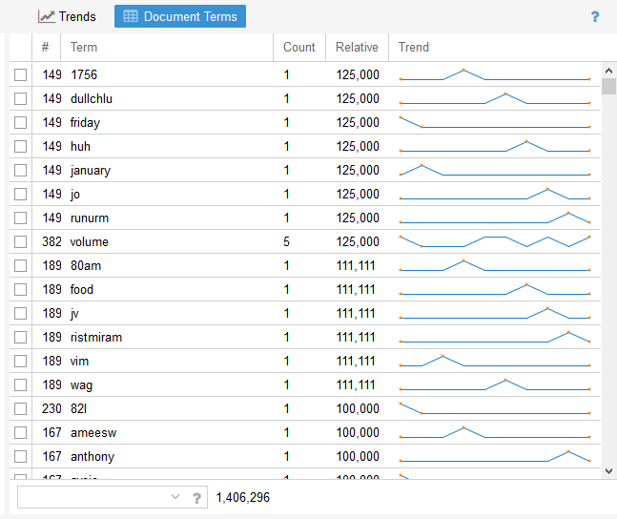Image resolution: width=617 pixels, height=519 pixels.
Task: Click the # column header
Action: point(45,47)
